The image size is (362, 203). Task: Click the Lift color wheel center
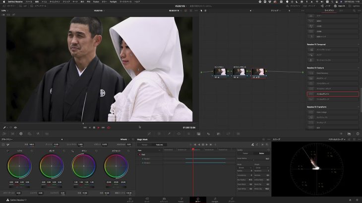pos(19,166)
